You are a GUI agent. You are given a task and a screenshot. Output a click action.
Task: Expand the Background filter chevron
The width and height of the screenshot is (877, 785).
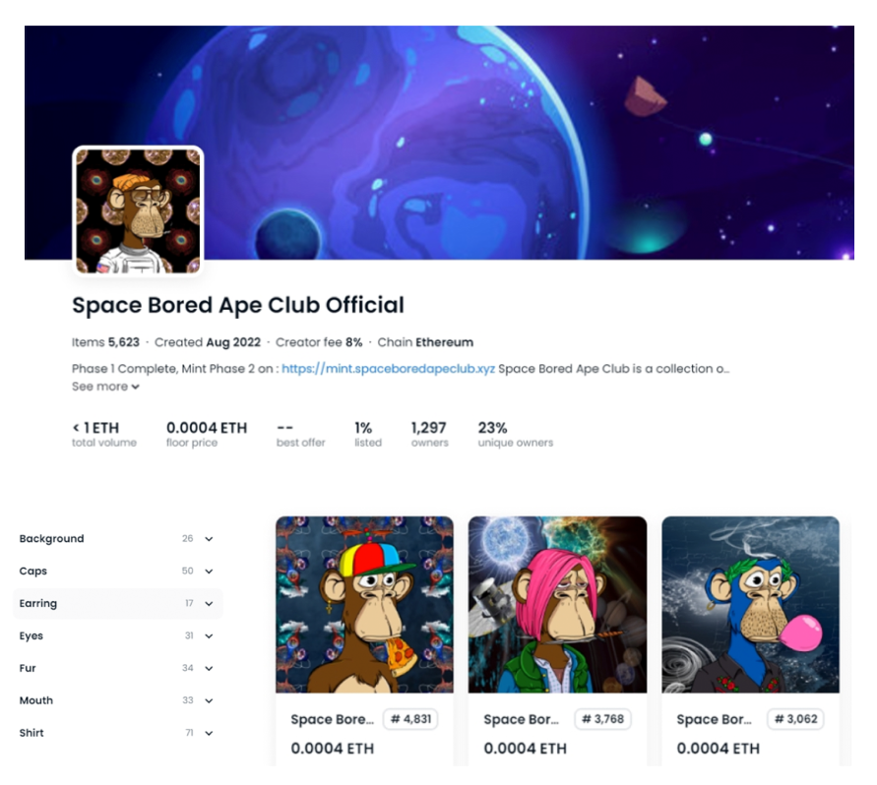point(209,539)
